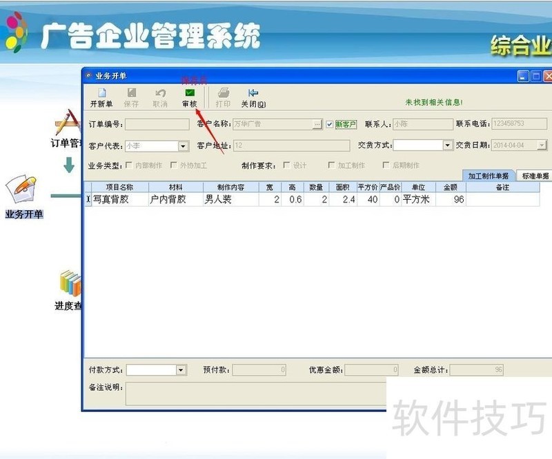Click the 取消 undo toolbar icon
552x459 pixels.
click(x=160, y=93)
